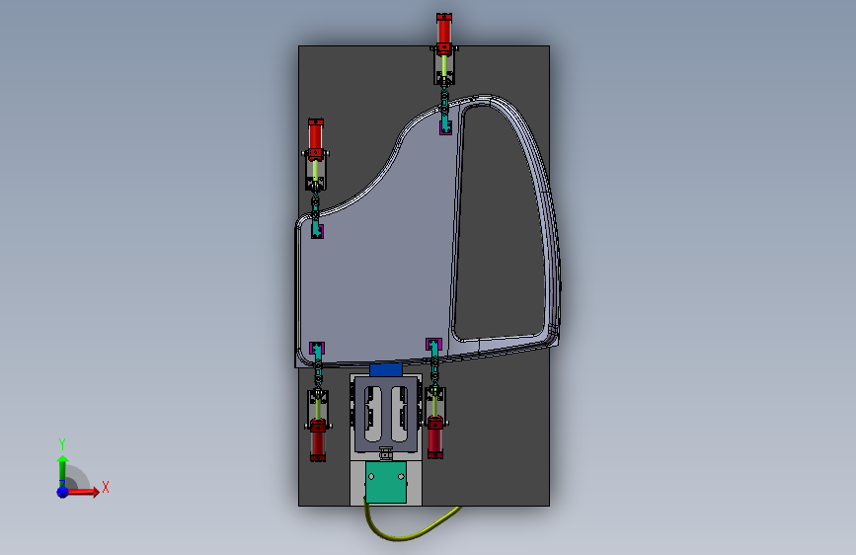Select the magenta clamp pad at the bottom left
Screen dimensions: 856x555
click(x=317, y=348)
